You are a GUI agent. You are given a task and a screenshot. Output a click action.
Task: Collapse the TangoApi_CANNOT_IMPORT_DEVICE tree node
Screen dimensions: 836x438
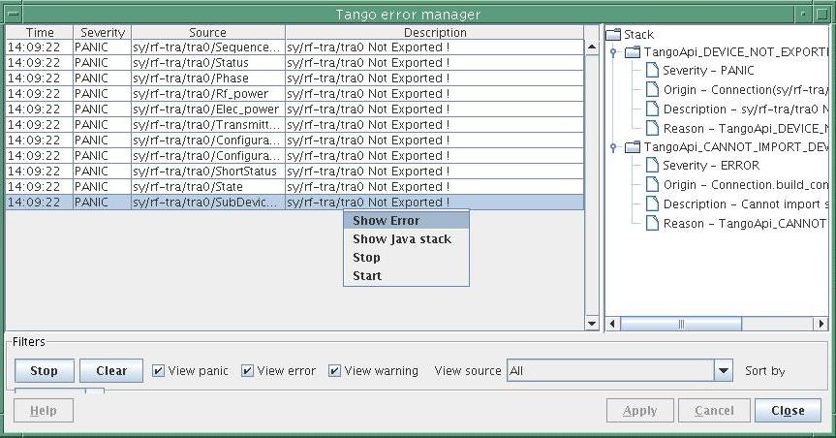[613, 147]
